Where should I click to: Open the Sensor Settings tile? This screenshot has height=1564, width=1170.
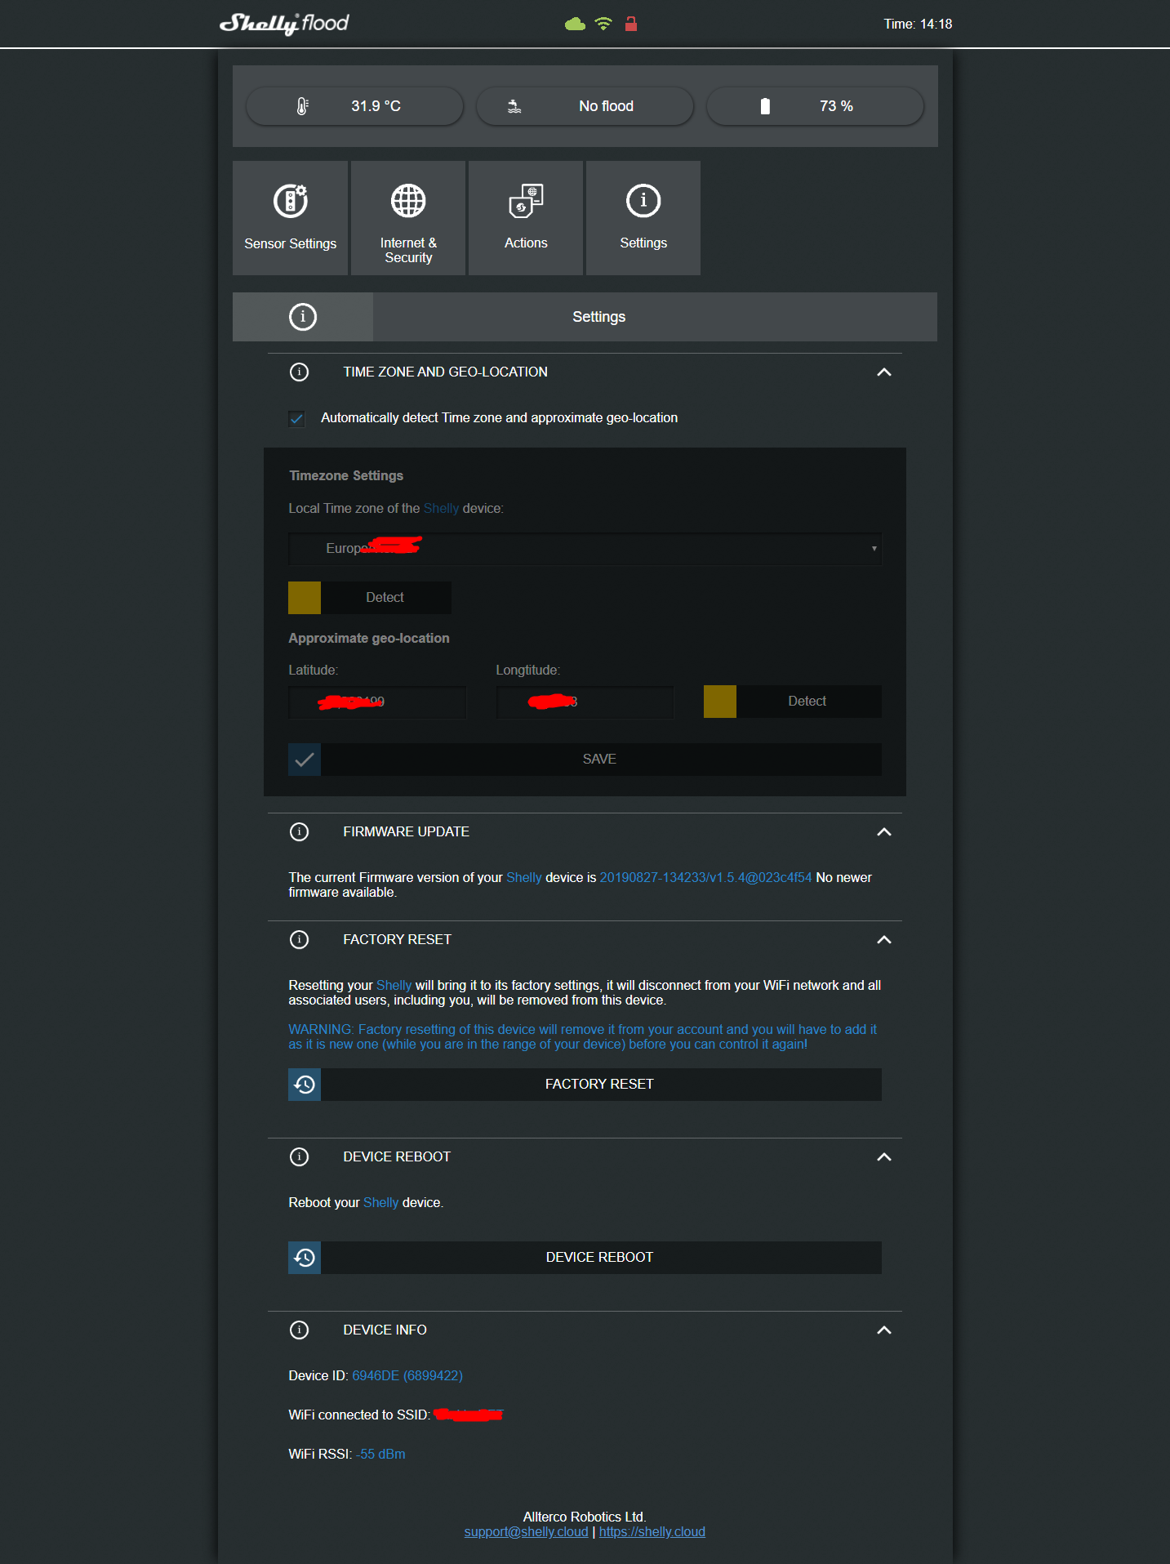click(290, 218)
